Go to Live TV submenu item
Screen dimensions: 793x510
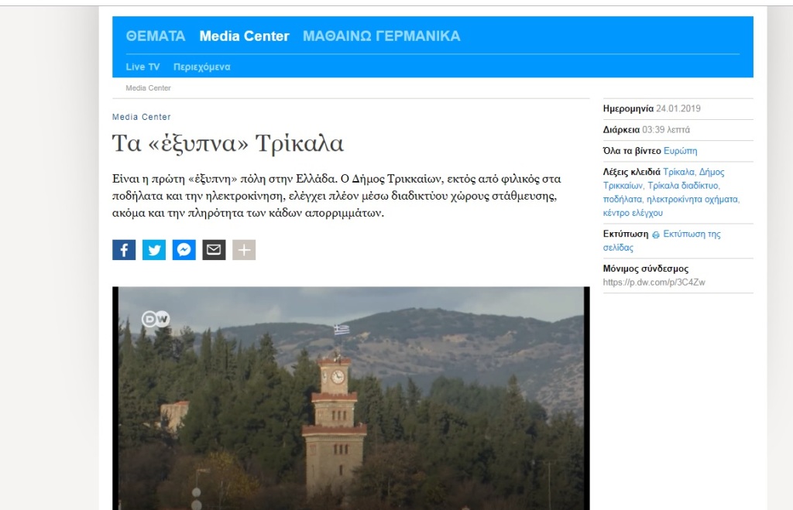click(142, 67)
